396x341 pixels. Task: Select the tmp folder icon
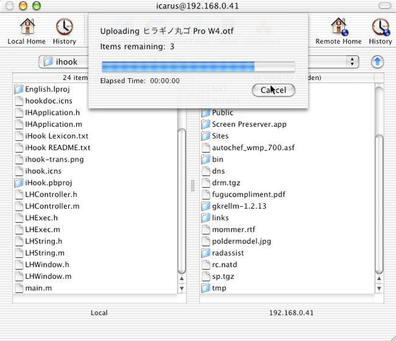206,288
